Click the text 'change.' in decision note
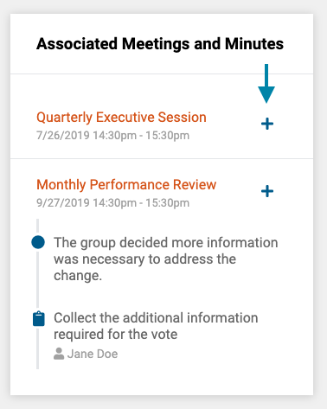Viewport: 327px width, 409px height. 78,276
